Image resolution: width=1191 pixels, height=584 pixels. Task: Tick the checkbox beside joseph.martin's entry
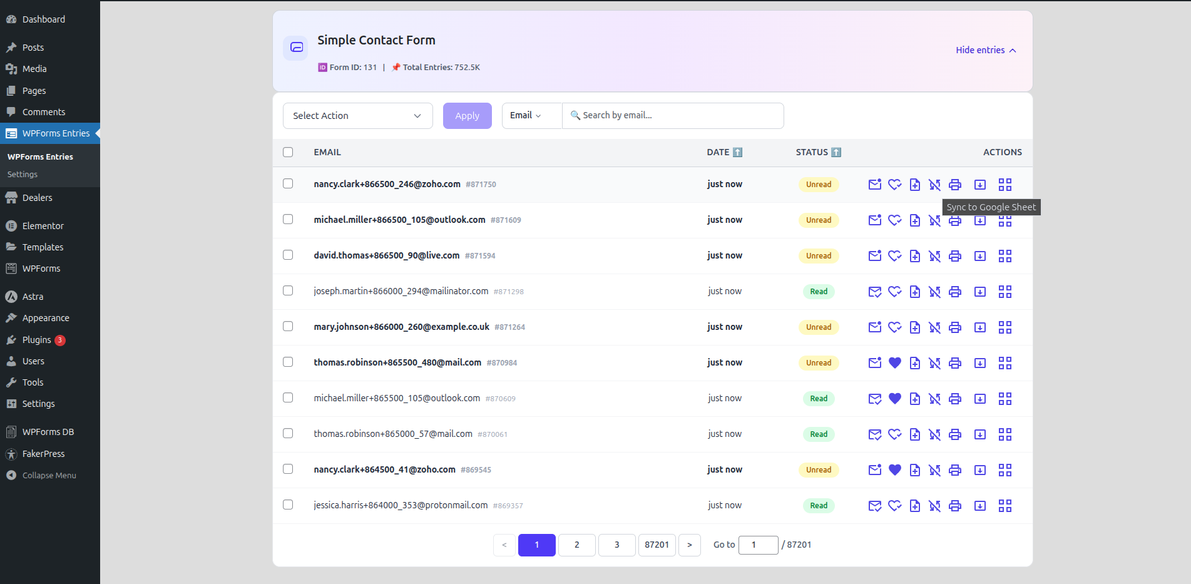coord(288,290)
